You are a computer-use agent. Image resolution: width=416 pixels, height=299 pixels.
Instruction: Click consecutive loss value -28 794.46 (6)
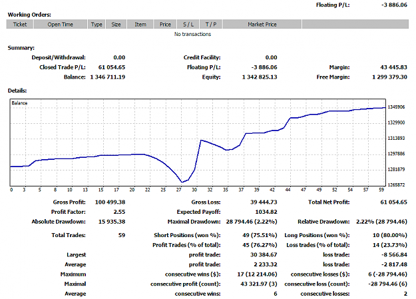click(387, 284)
